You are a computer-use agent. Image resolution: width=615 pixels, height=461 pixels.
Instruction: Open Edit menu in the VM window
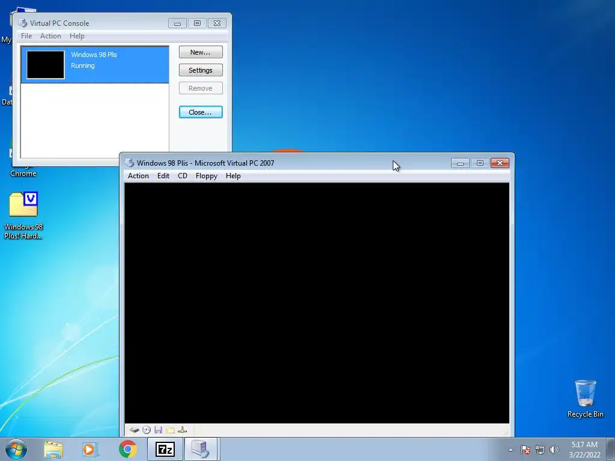tap(163, 176)
